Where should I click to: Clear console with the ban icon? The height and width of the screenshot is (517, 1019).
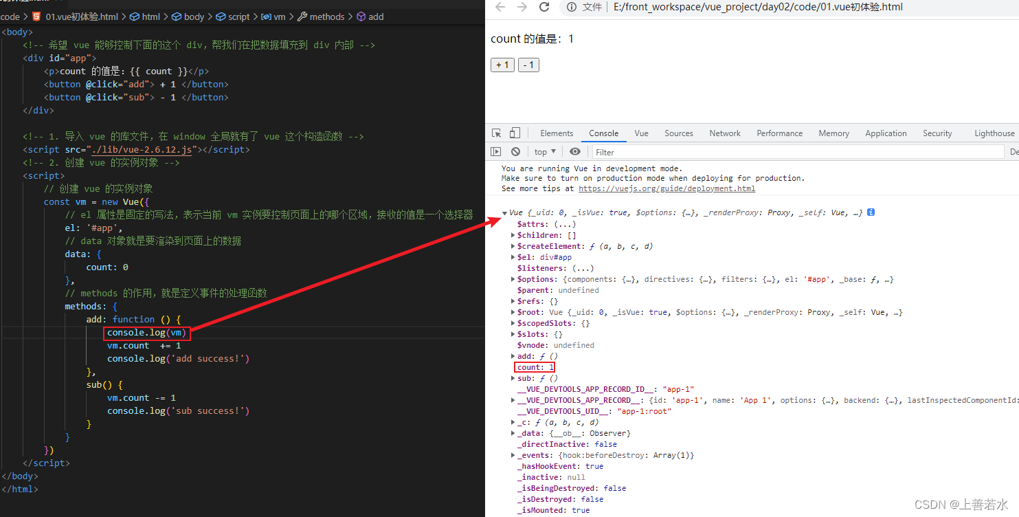(515, 152)
